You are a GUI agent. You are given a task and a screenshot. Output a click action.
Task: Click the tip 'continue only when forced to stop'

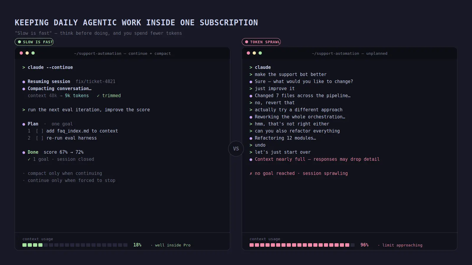(71, 180)
